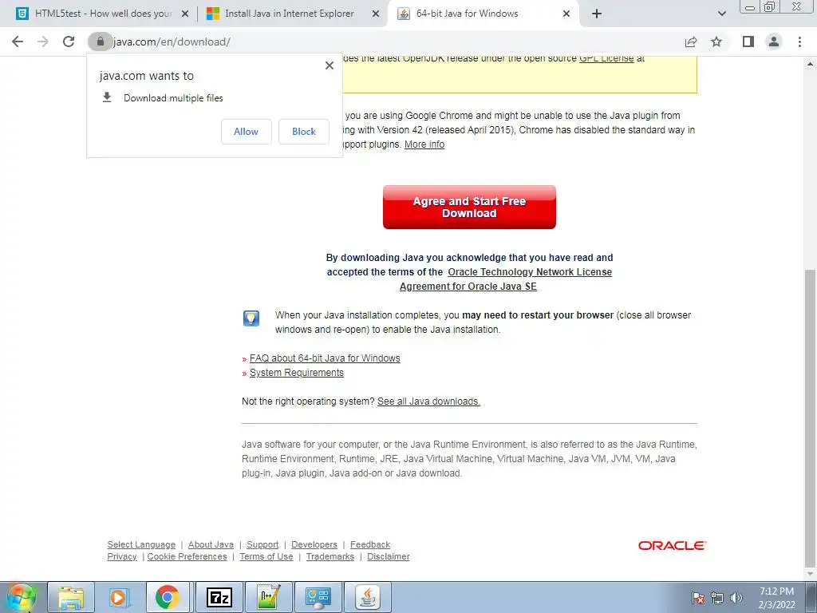
Task: Open Select Language footer link
Action: (141, 544)
